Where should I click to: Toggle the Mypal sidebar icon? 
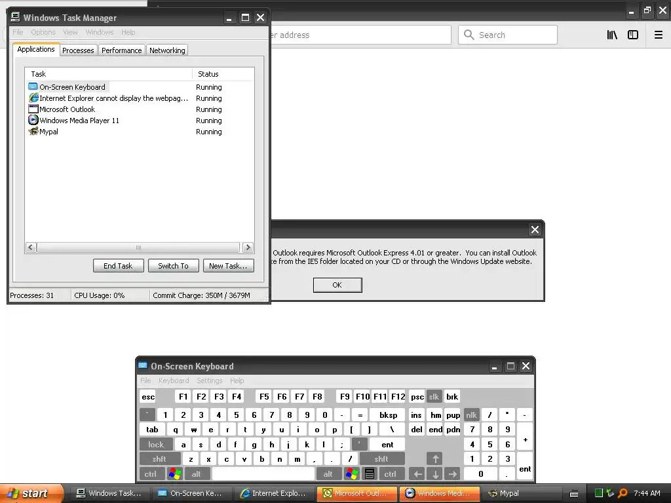point(633,35)
